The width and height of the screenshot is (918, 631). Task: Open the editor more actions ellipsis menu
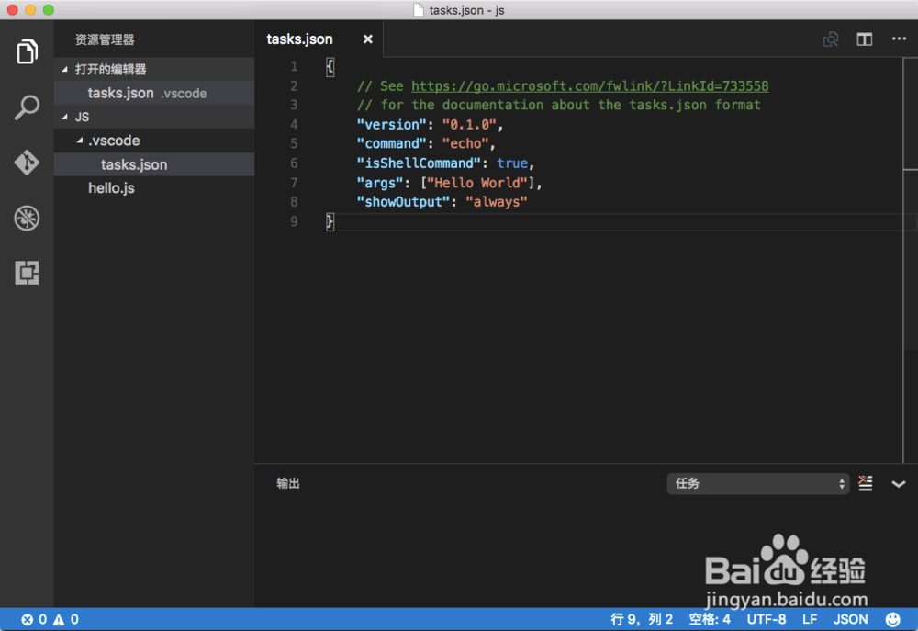click(899, 39)
